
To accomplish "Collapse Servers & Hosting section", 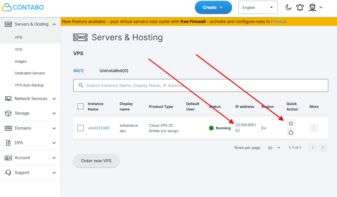I will pyautogui.click(x=54, y=24).
